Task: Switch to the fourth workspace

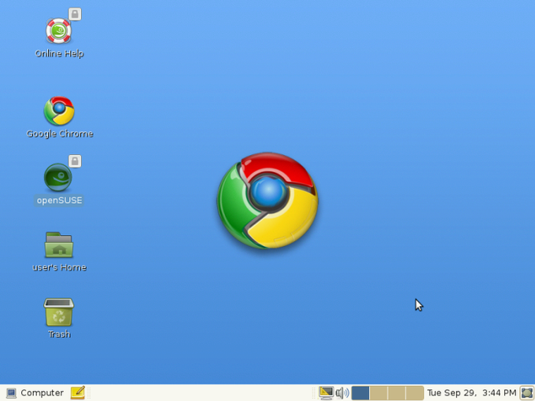Action: [415, 393]
